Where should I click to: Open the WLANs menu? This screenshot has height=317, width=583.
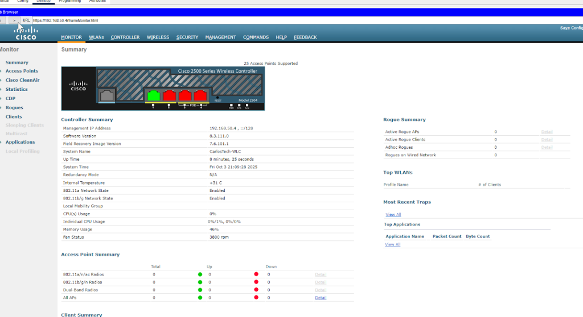96,37
